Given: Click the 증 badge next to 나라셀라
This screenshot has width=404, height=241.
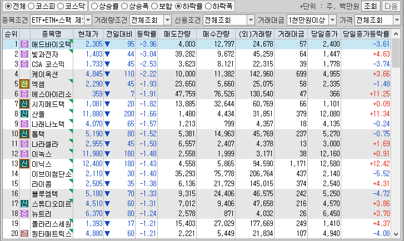Looking at the screenshot, I should [24, 144].
